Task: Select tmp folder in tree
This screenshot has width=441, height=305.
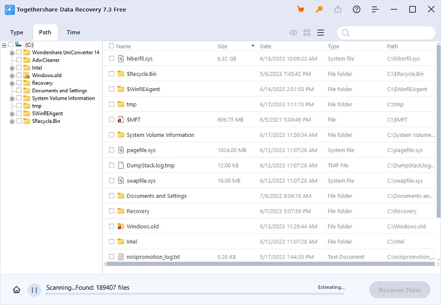Action: (37, 106)
